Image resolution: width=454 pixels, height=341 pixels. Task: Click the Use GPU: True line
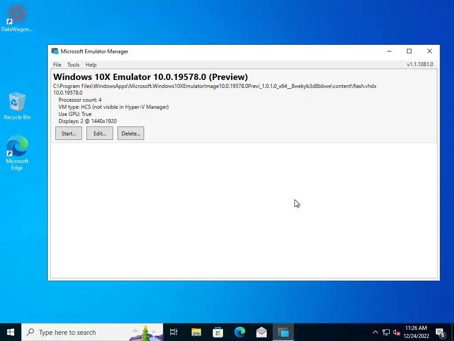(x=75, y=114)
